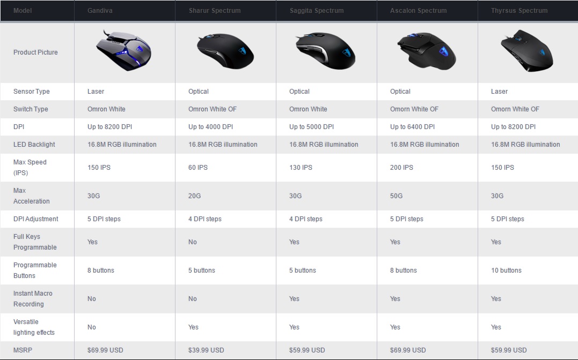
Task: Select the LED Backlight row label
Action: pyautogui.click(x=34, y=145)
